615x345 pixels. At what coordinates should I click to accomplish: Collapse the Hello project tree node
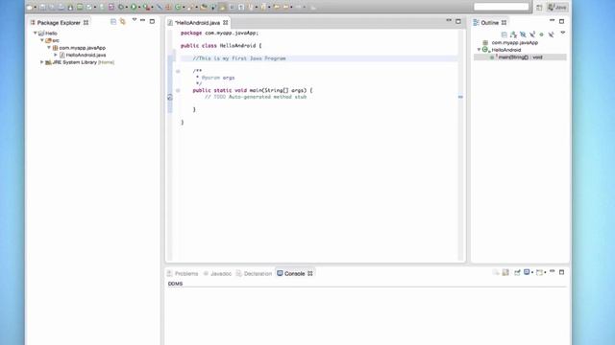click(x=36, y=34)
